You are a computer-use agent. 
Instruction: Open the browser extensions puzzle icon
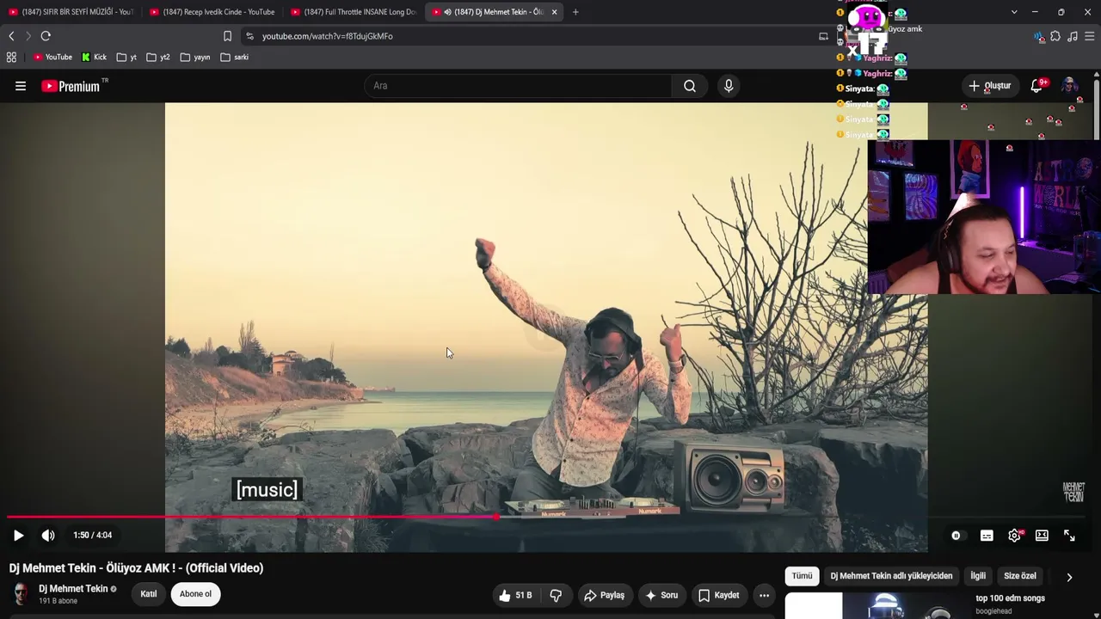pos(1055,36)
